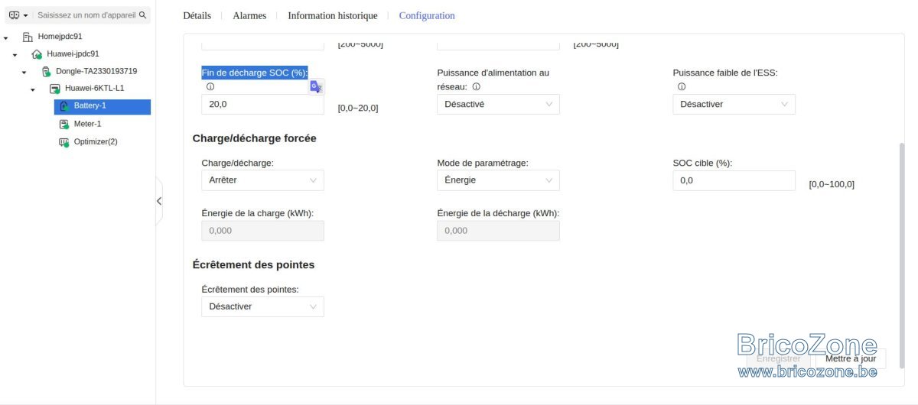Select Optimizer(2) in the device tree

coord(96,141)
